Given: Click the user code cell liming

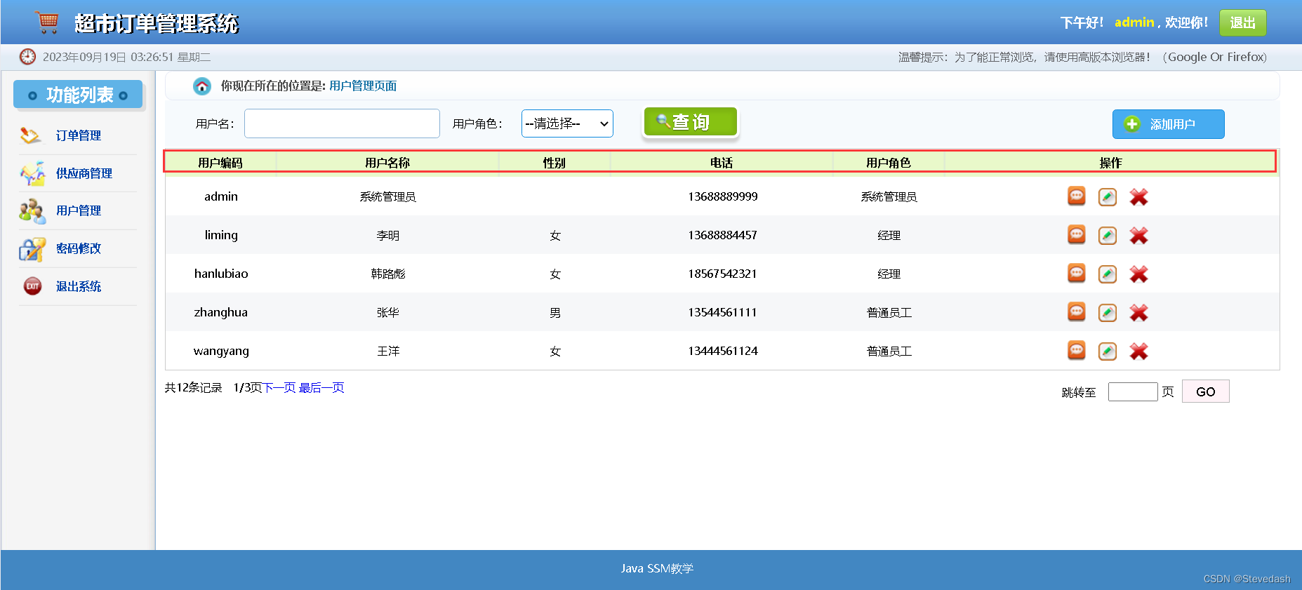Looking at the screenshot, I should click(221, 235).
